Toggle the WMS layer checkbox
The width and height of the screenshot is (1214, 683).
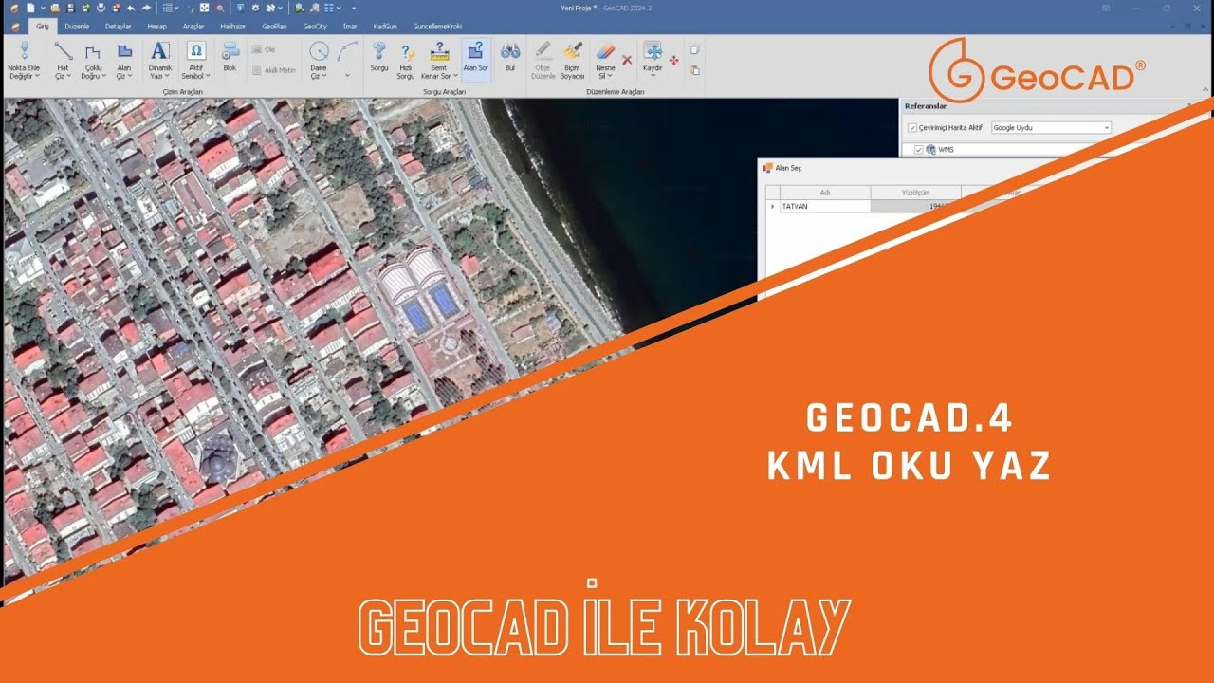click(x=918, y=150)
